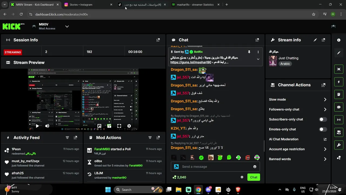Toggle Channel Actions panel in right sidebar
The image size is (346, 195).
click(x=339, y=132)
